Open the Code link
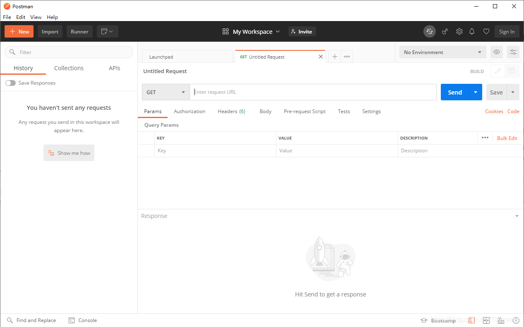The width and height of the screenshot is (524, 327). (513, 111)
